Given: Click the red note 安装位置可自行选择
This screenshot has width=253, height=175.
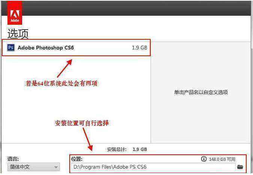Looking at the screenshot, I should click(x=82, y=123).
